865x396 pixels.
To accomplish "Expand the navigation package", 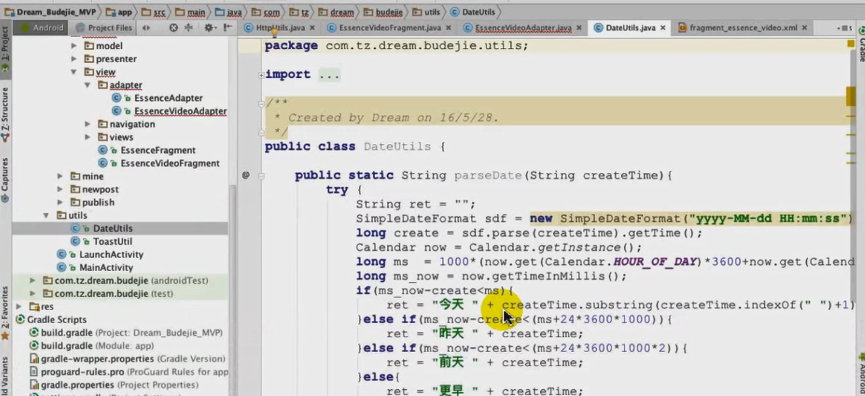I will point(87,124).
